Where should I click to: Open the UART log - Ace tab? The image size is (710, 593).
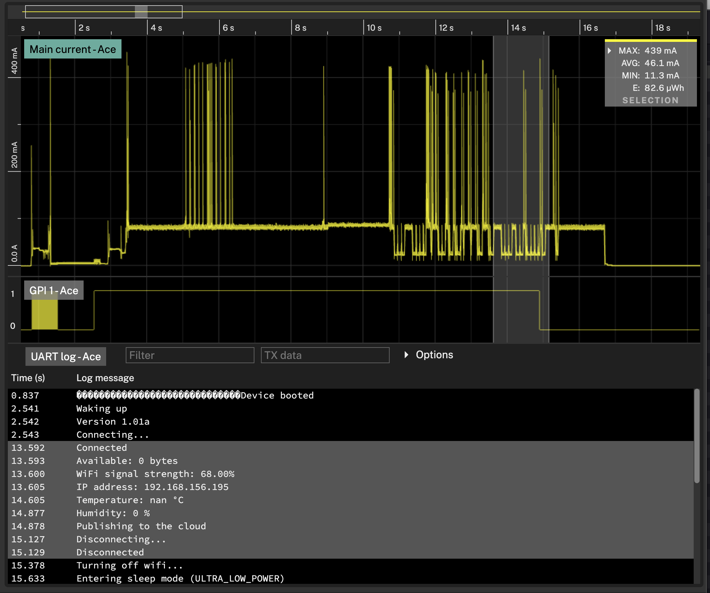point(66,356)
